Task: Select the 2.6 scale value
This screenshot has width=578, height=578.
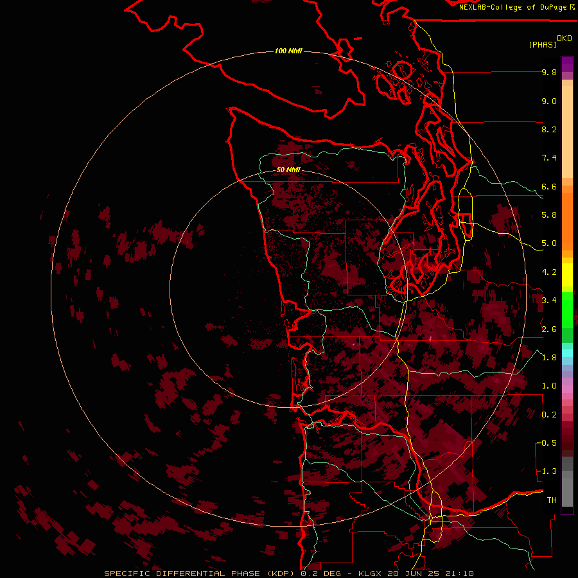Action: click(549, 329)
